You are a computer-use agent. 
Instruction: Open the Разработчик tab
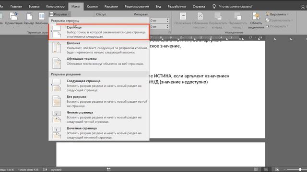[x=177, y=6]
